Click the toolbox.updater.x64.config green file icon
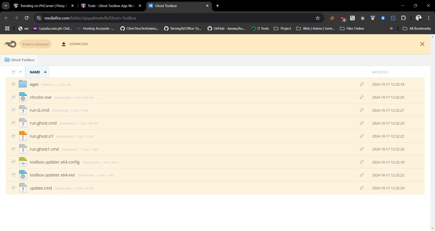 coord(23,162)
